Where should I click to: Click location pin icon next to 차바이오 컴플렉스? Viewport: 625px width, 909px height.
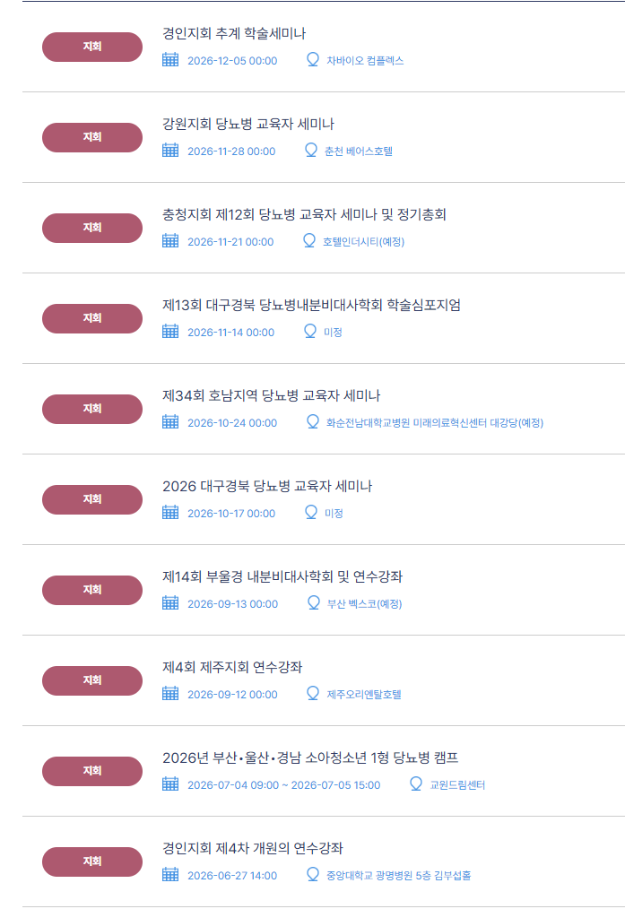coord(313,60)
